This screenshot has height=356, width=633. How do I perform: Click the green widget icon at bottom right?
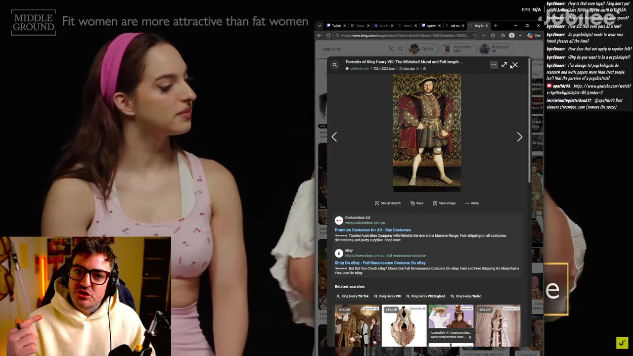tap(622, 343)
